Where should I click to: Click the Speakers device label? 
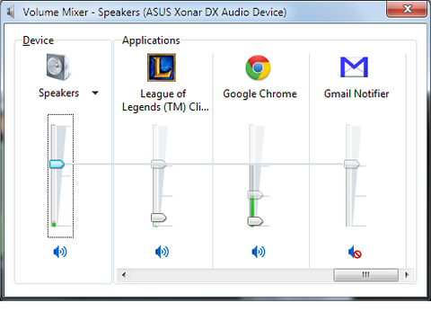click(58, 93)
